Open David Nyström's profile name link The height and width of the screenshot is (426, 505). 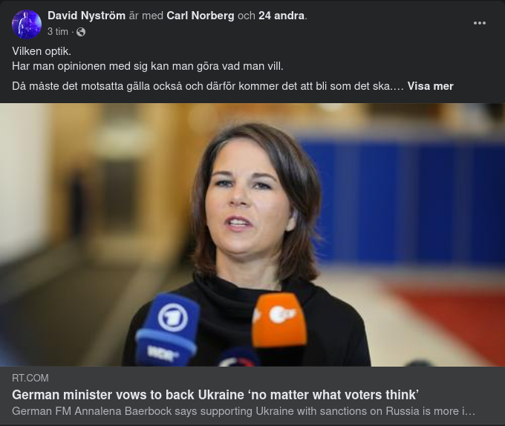[86, 16]
